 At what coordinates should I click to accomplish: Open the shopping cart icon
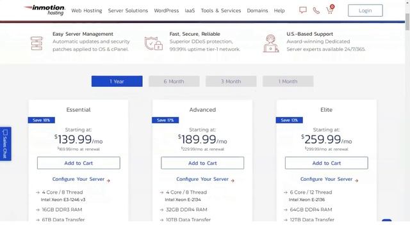(330, 10)
